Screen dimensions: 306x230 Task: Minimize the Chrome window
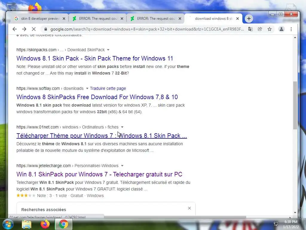coord(273,14)
